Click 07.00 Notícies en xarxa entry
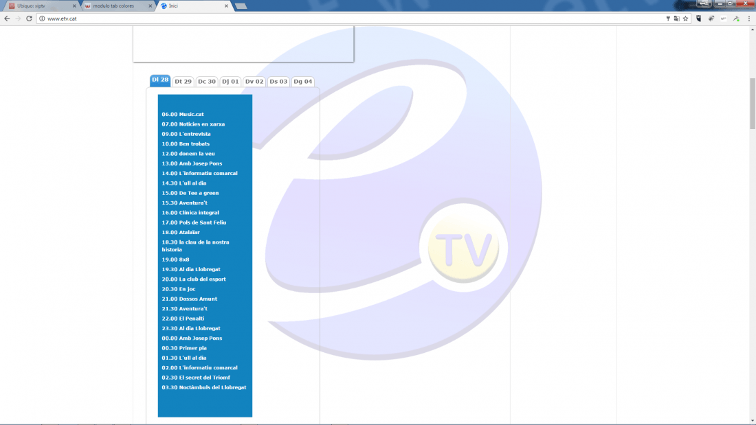756x425 pixels. tap(193, 124)
